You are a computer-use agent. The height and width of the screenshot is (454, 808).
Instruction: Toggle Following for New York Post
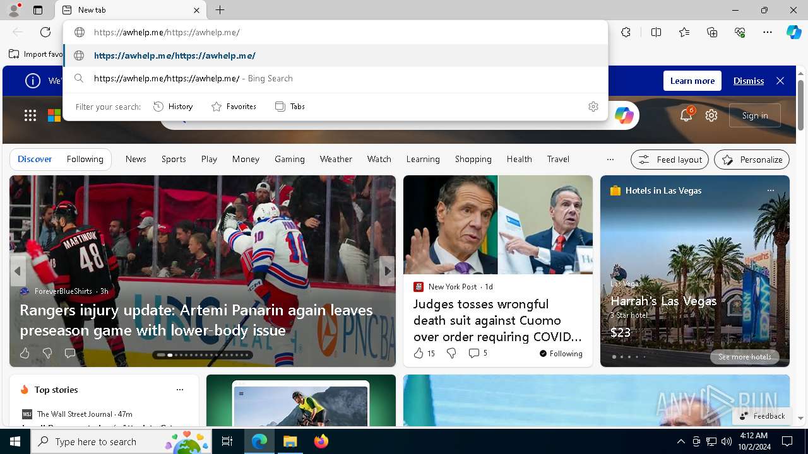(x=561, y=354)
